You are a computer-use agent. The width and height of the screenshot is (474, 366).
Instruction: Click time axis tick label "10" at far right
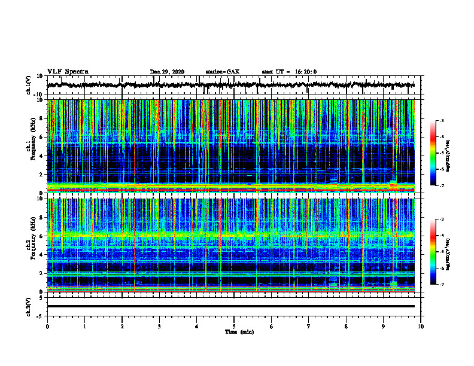[x=421, y=327]
